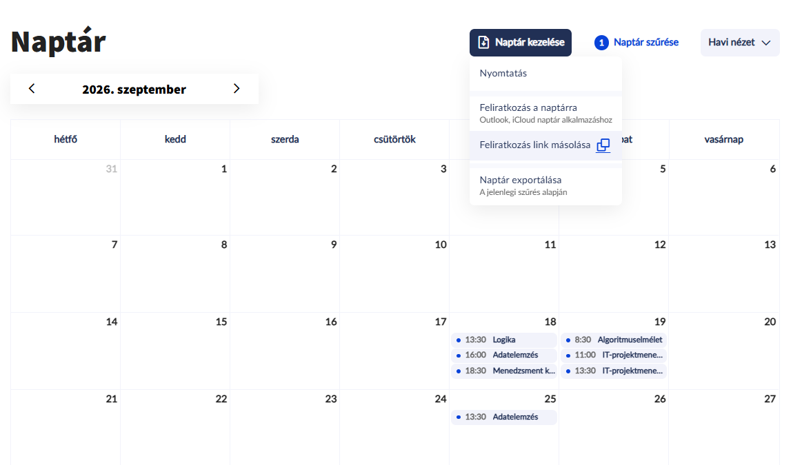The image size is (802, 465).
Task: Open the 11:00 IT-projektmene... event
Action: tap(614, 355)
